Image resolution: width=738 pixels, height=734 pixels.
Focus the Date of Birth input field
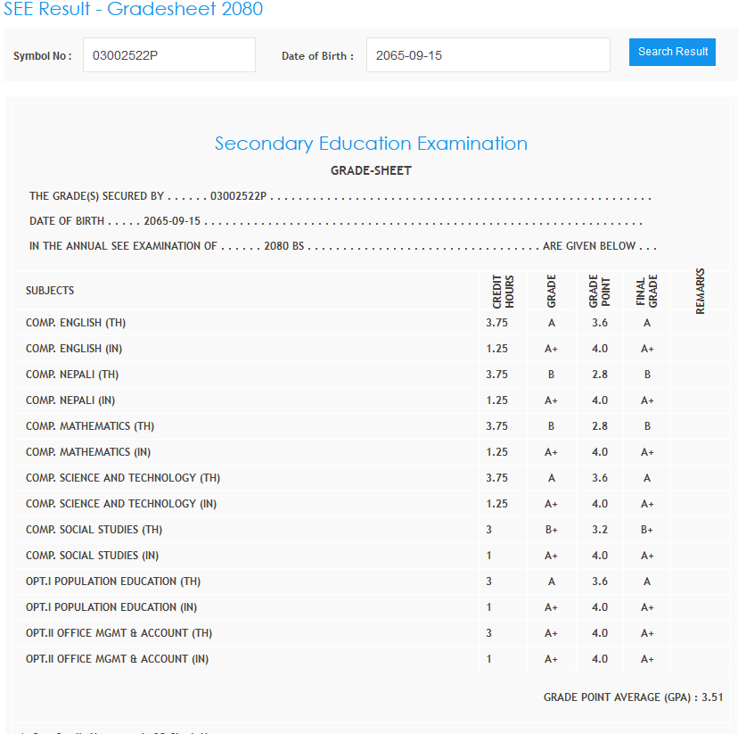(488, 55)
